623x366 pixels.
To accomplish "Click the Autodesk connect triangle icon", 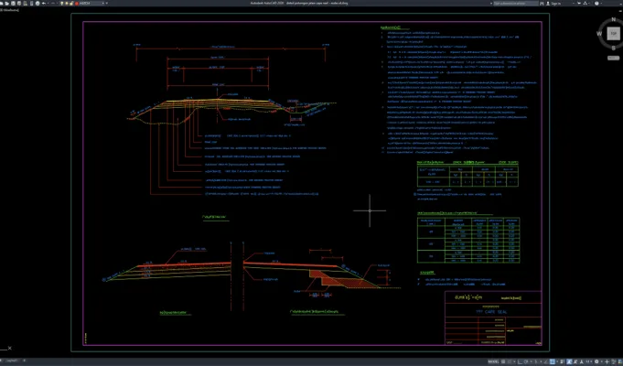I will coord(585,3).
